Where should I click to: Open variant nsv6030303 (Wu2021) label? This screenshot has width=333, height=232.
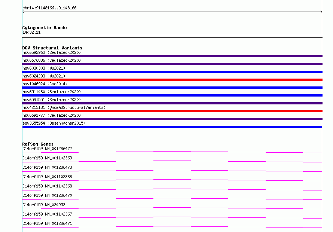pos(44,68)
